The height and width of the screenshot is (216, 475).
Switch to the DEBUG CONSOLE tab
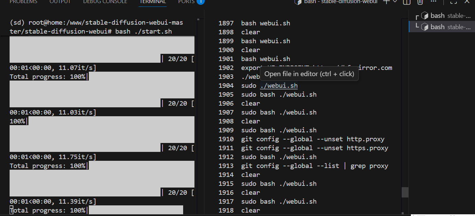tap(105, 2)
